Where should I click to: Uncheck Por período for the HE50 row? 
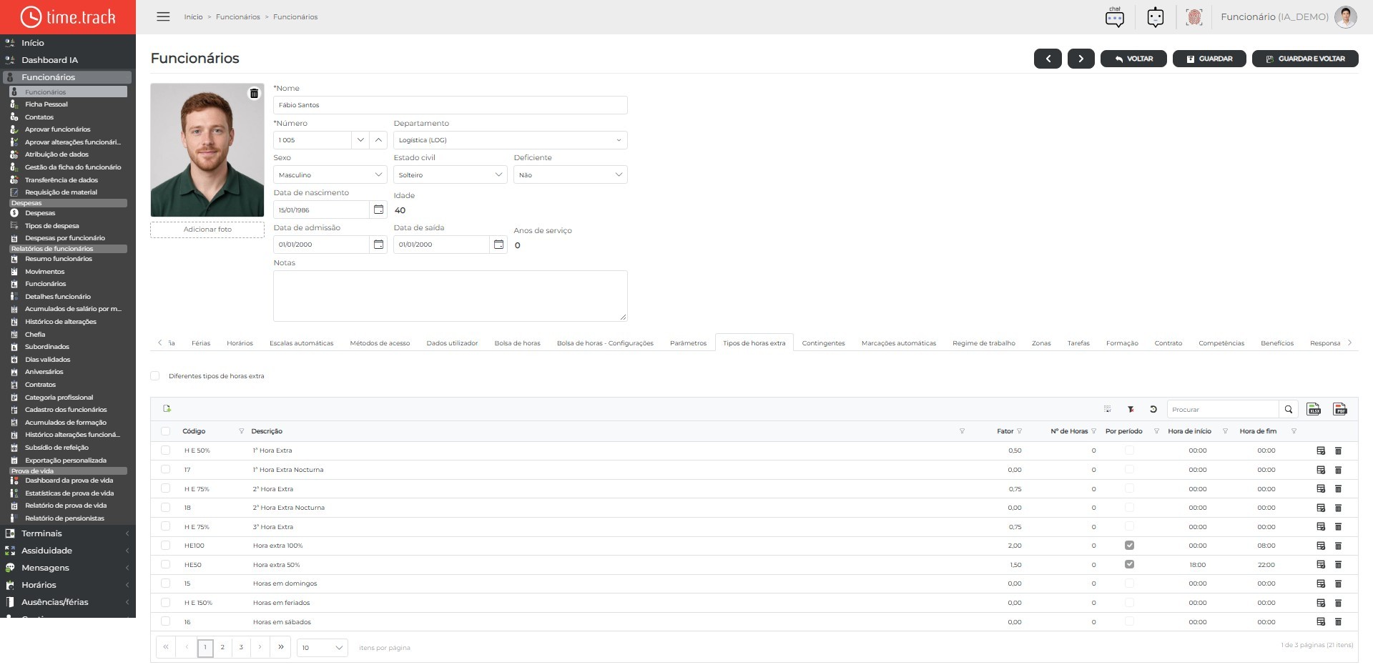click(x=1129, y=564)
